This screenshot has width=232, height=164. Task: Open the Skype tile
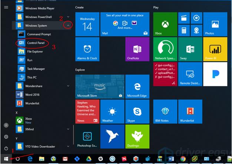point(137,111)
